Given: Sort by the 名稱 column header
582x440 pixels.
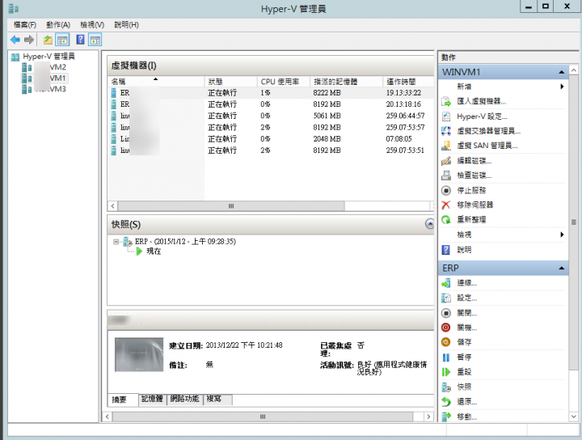Looking at the screenshot, I should [x=155, y=82].
